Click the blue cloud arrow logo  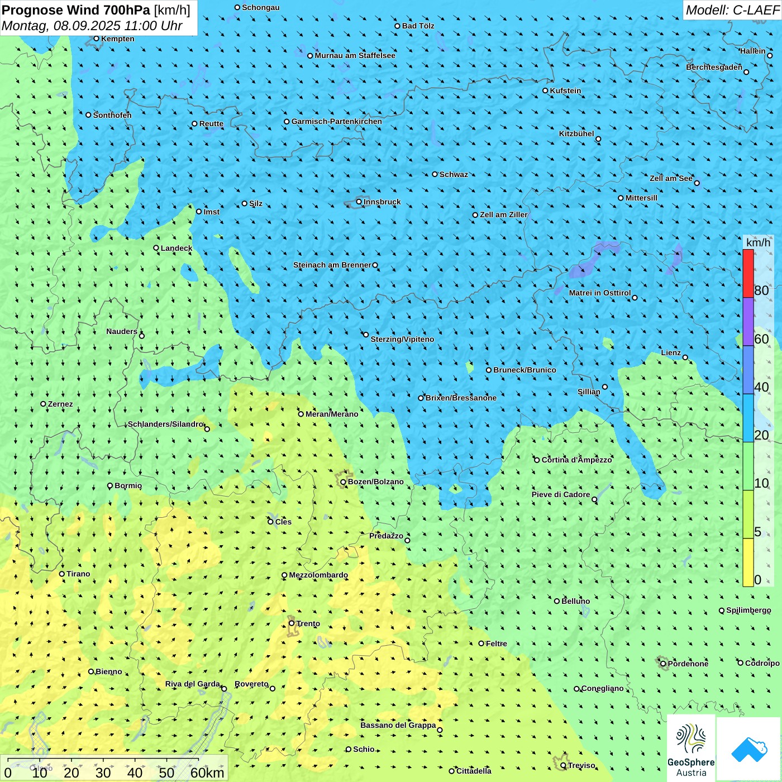point(749,749)
